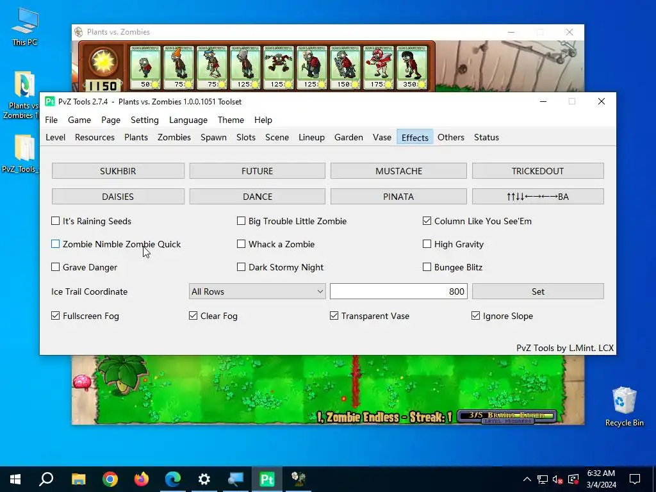This screenshot has width=656, height=492.
Task: Select the conehead zombie seed card
Action: (179, 67)
